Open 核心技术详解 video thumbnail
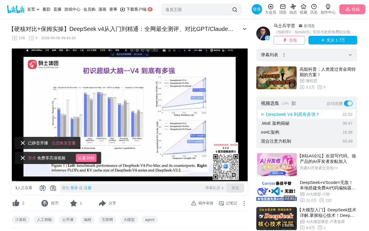 [x=276, y=219]
